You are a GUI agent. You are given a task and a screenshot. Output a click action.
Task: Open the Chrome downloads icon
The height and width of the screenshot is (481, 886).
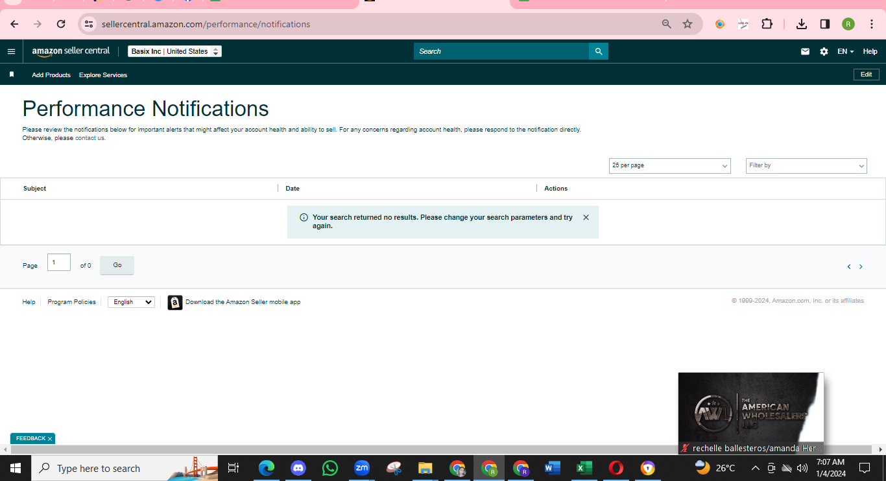(802, 24)
